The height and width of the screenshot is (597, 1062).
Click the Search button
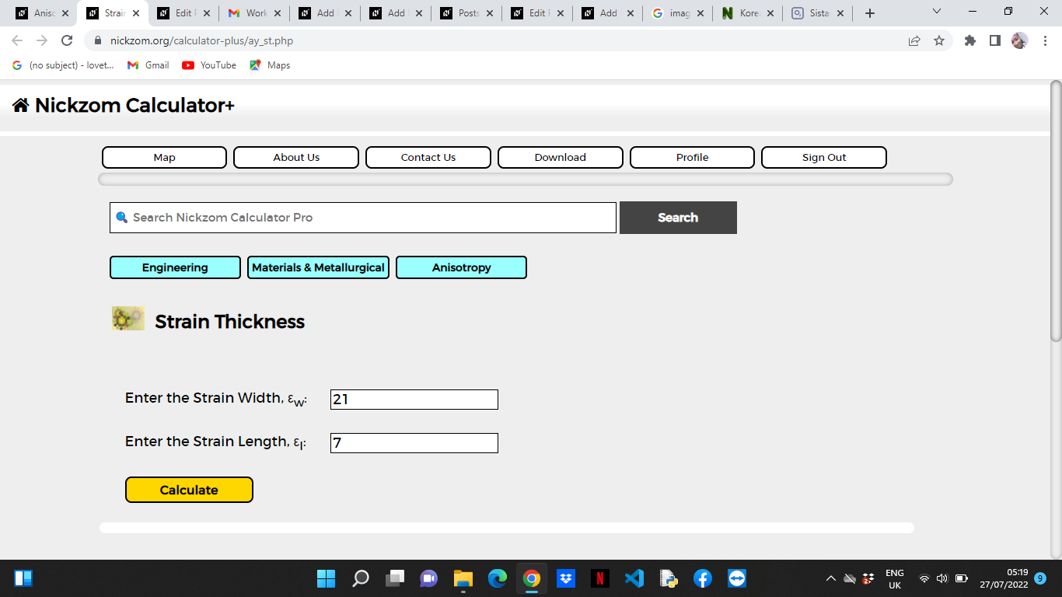point(678,218)
